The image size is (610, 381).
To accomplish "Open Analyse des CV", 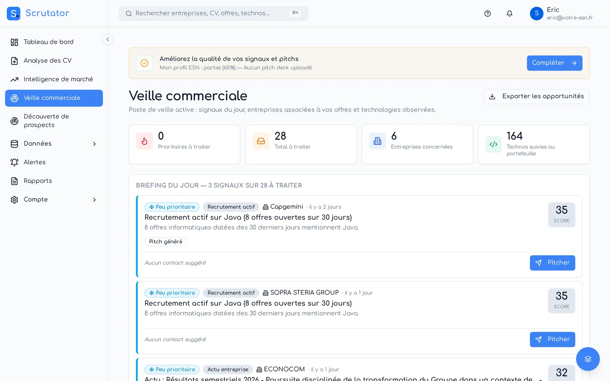I will point(54,61).
